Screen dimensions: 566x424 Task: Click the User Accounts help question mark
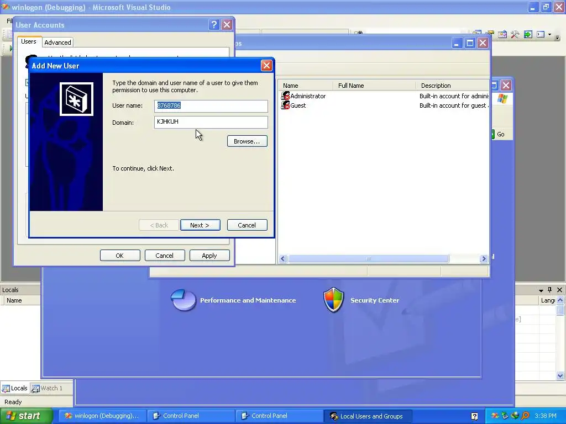(214, 24)
